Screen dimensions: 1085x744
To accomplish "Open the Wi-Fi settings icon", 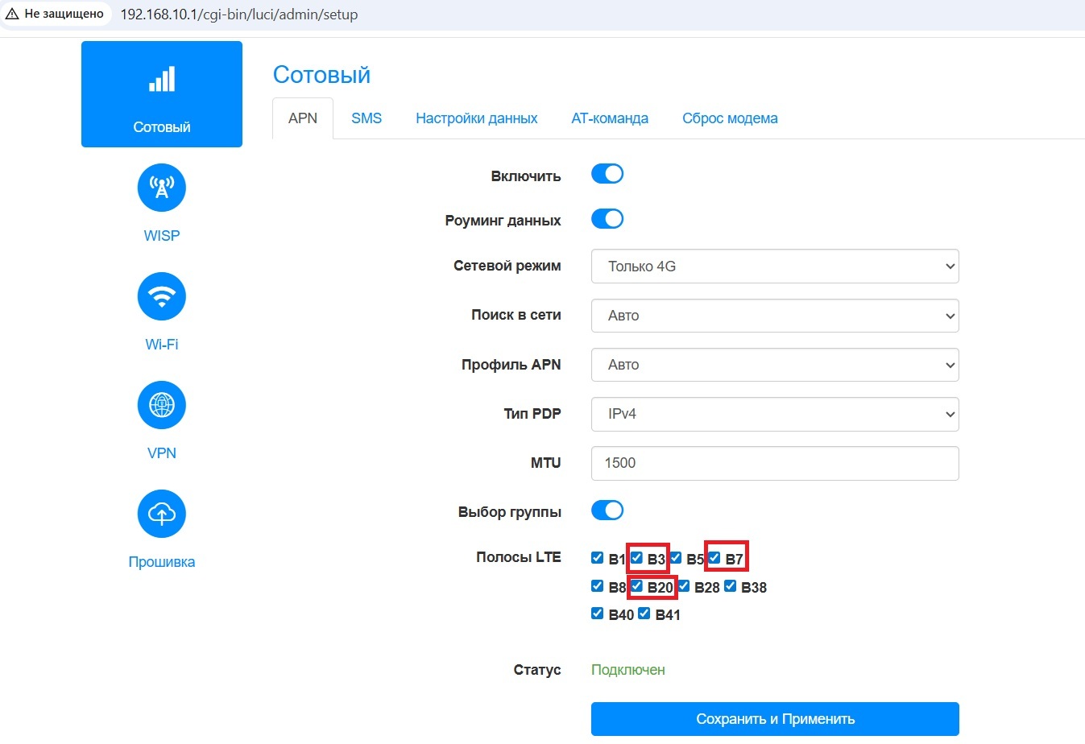I will (x=162, y=296).
